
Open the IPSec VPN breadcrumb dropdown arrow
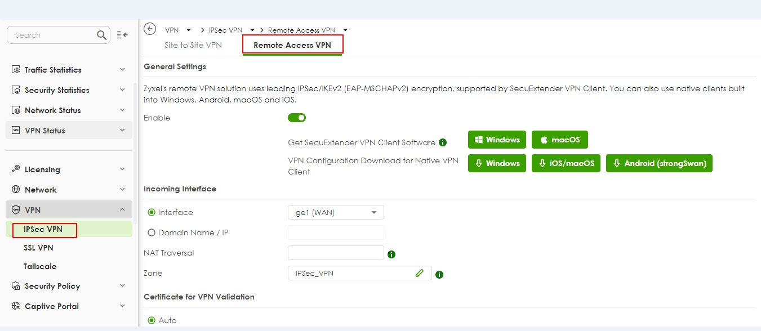tap(252, 30)
